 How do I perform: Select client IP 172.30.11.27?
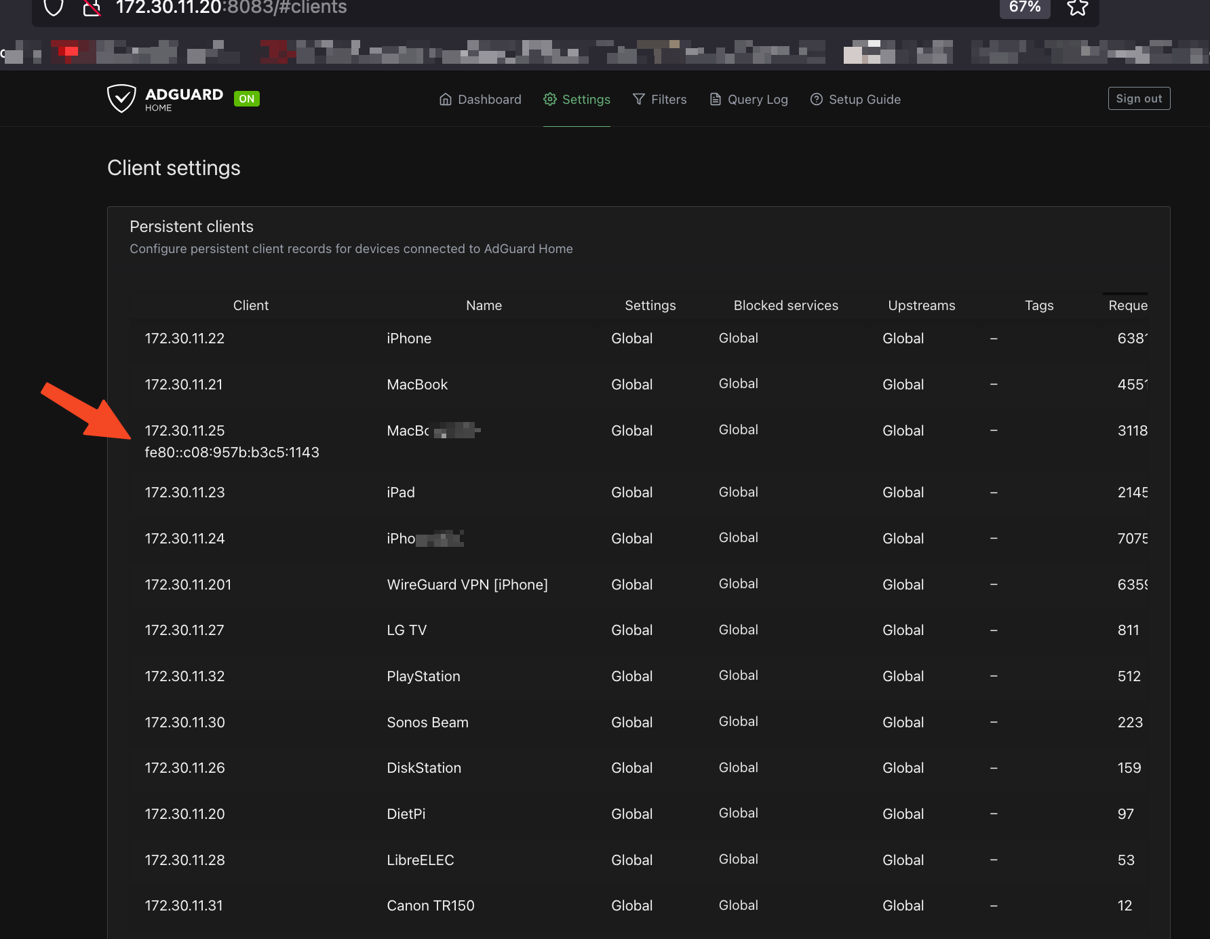coord(184,630)
